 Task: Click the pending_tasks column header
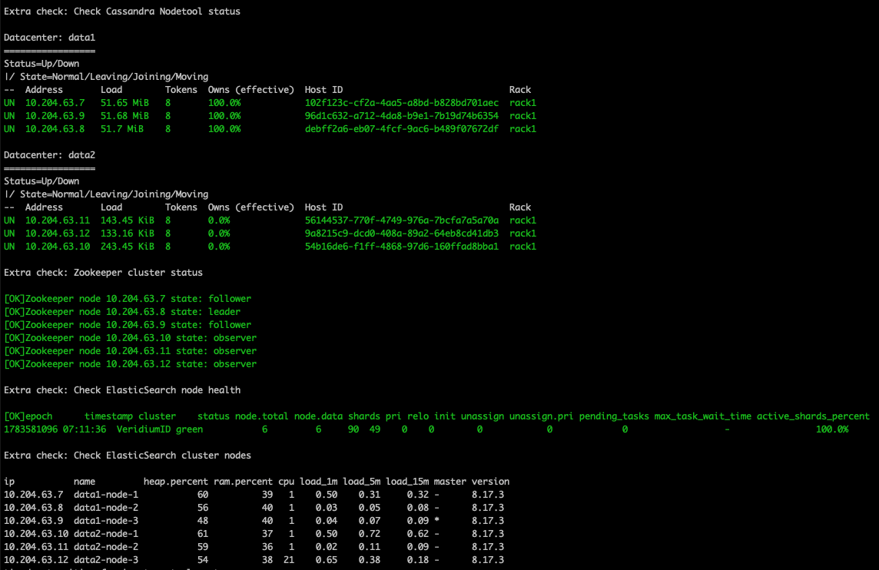pos(614,417)
